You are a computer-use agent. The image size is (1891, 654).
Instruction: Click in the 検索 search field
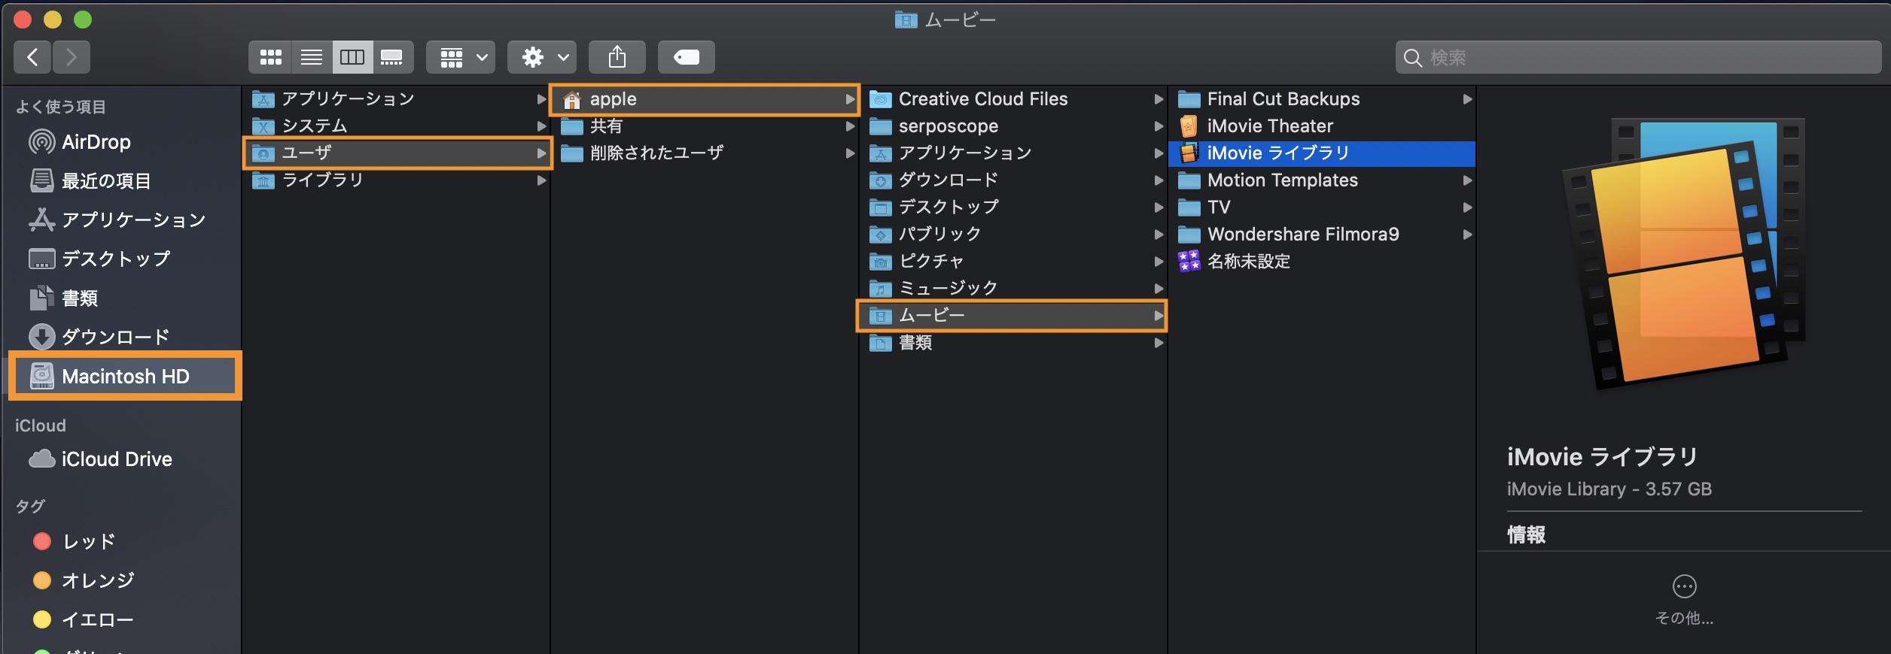point(1638,57)
